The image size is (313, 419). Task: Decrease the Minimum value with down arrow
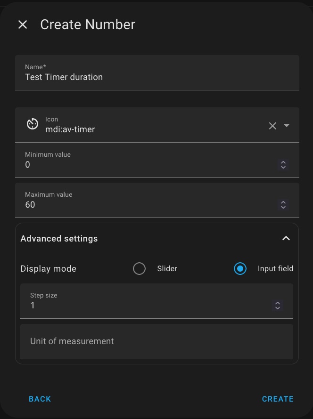tap(283, 167)
